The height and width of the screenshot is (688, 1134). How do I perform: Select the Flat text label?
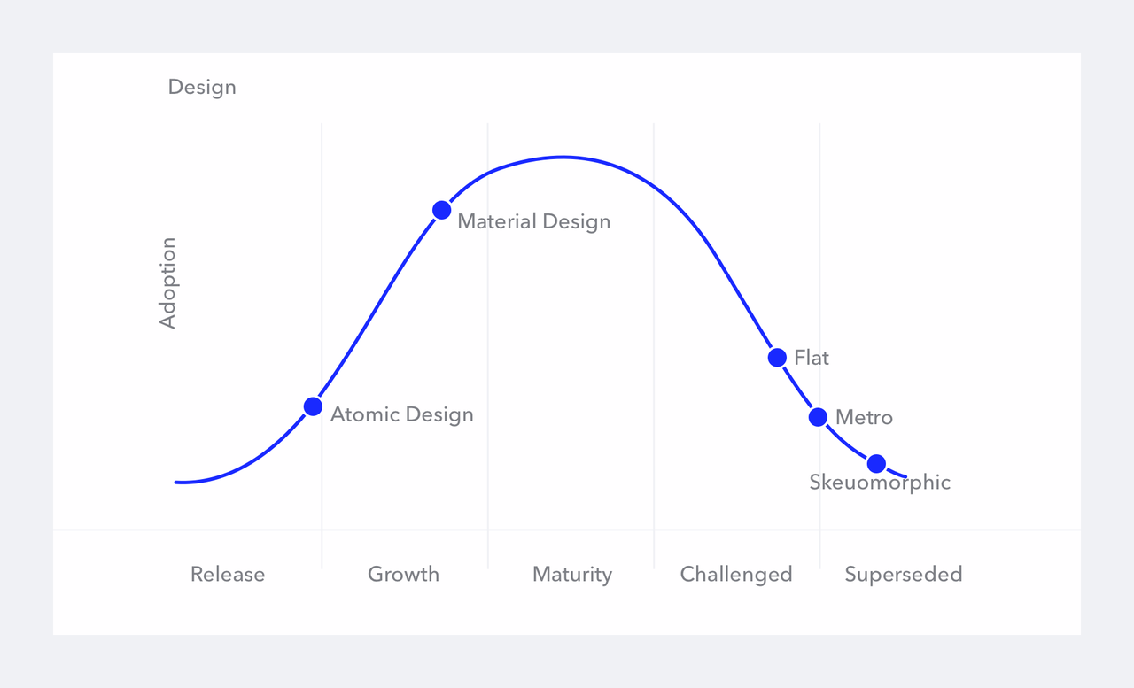point(812,358)
